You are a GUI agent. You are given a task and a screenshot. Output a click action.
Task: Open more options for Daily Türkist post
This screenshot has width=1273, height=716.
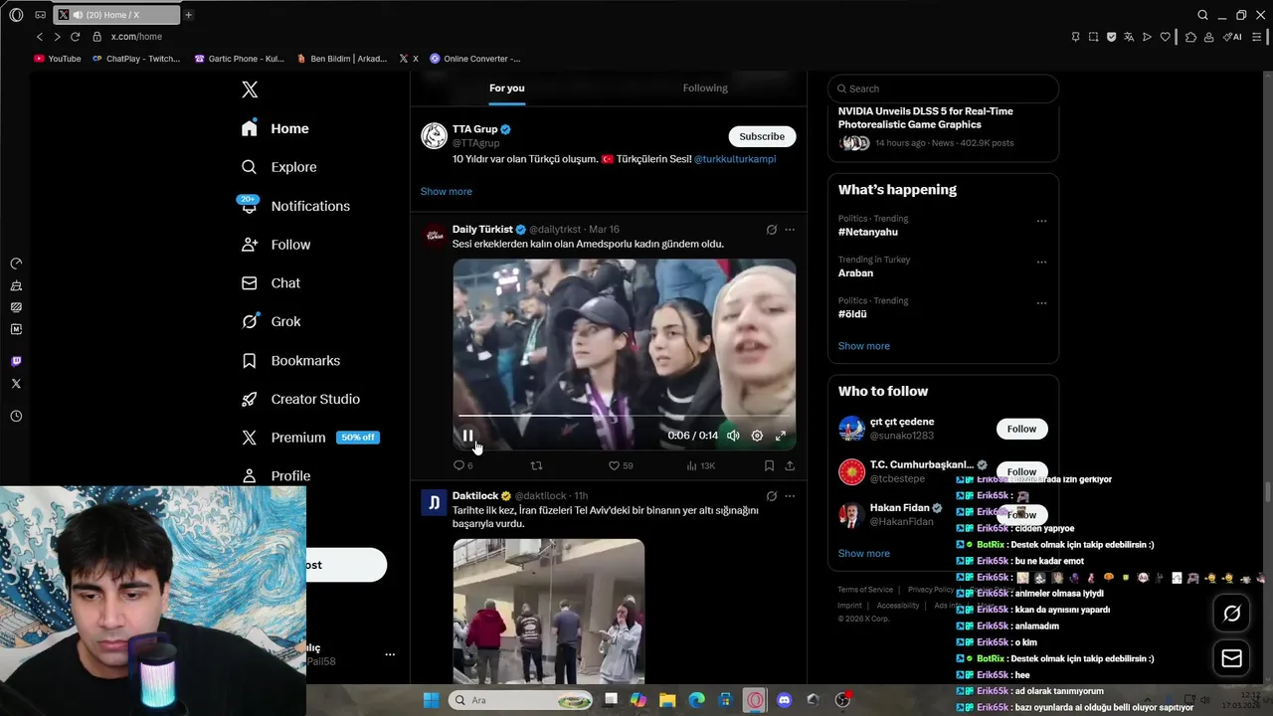[790, 230]
